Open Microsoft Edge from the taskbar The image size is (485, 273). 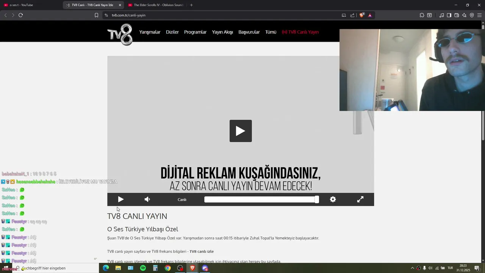point(106,268)
